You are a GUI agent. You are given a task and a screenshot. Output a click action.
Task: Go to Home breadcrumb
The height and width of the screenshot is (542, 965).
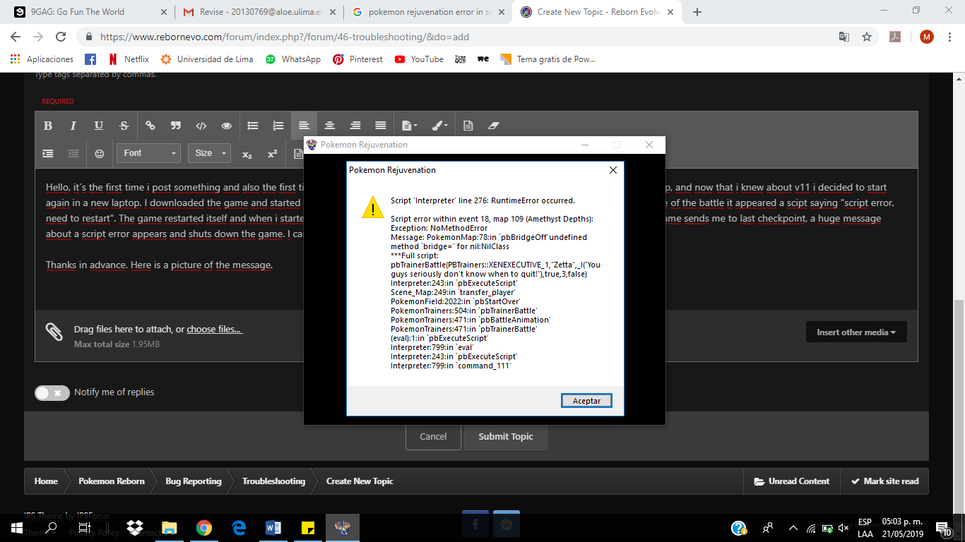point(46,481)
